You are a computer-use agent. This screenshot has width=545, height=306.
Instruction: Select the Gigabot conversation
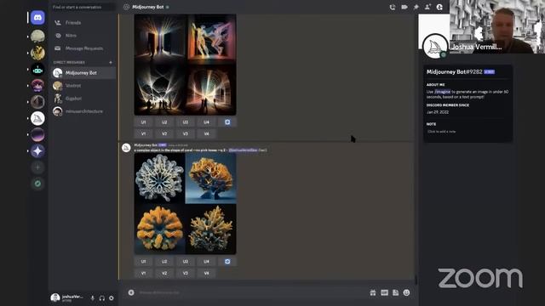point(83,99)
